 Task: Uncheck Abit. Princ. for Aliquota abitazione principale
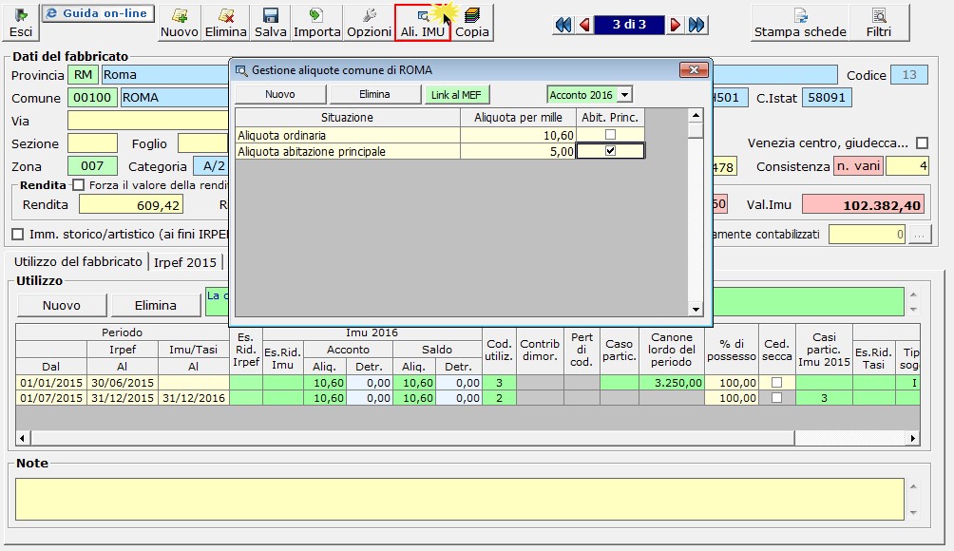[x=610, y=151]
